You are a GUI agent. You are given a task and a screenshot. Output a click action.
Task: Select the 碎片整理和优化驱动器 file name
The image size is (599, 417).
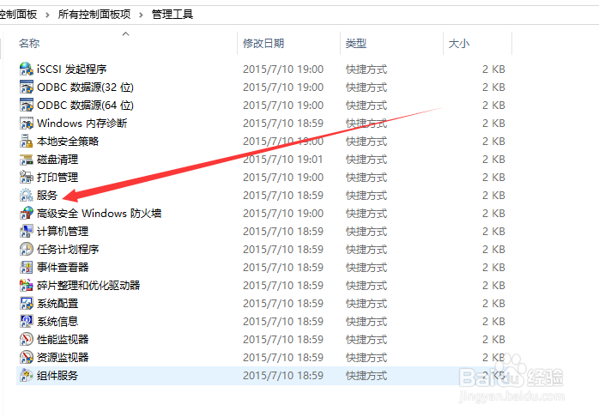click(x=88, y=285)
